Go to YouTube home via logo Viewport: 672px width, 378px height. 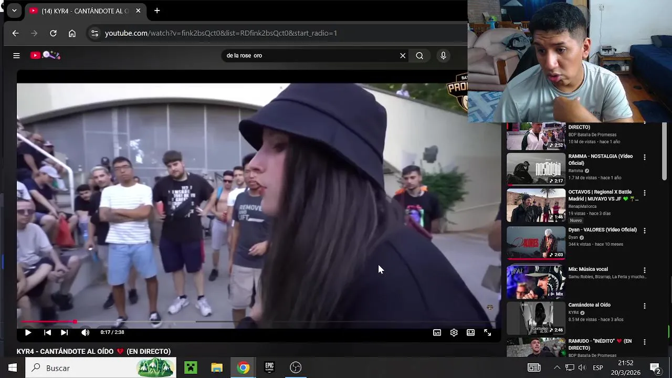pyautogui.click(x=45, y=55)
